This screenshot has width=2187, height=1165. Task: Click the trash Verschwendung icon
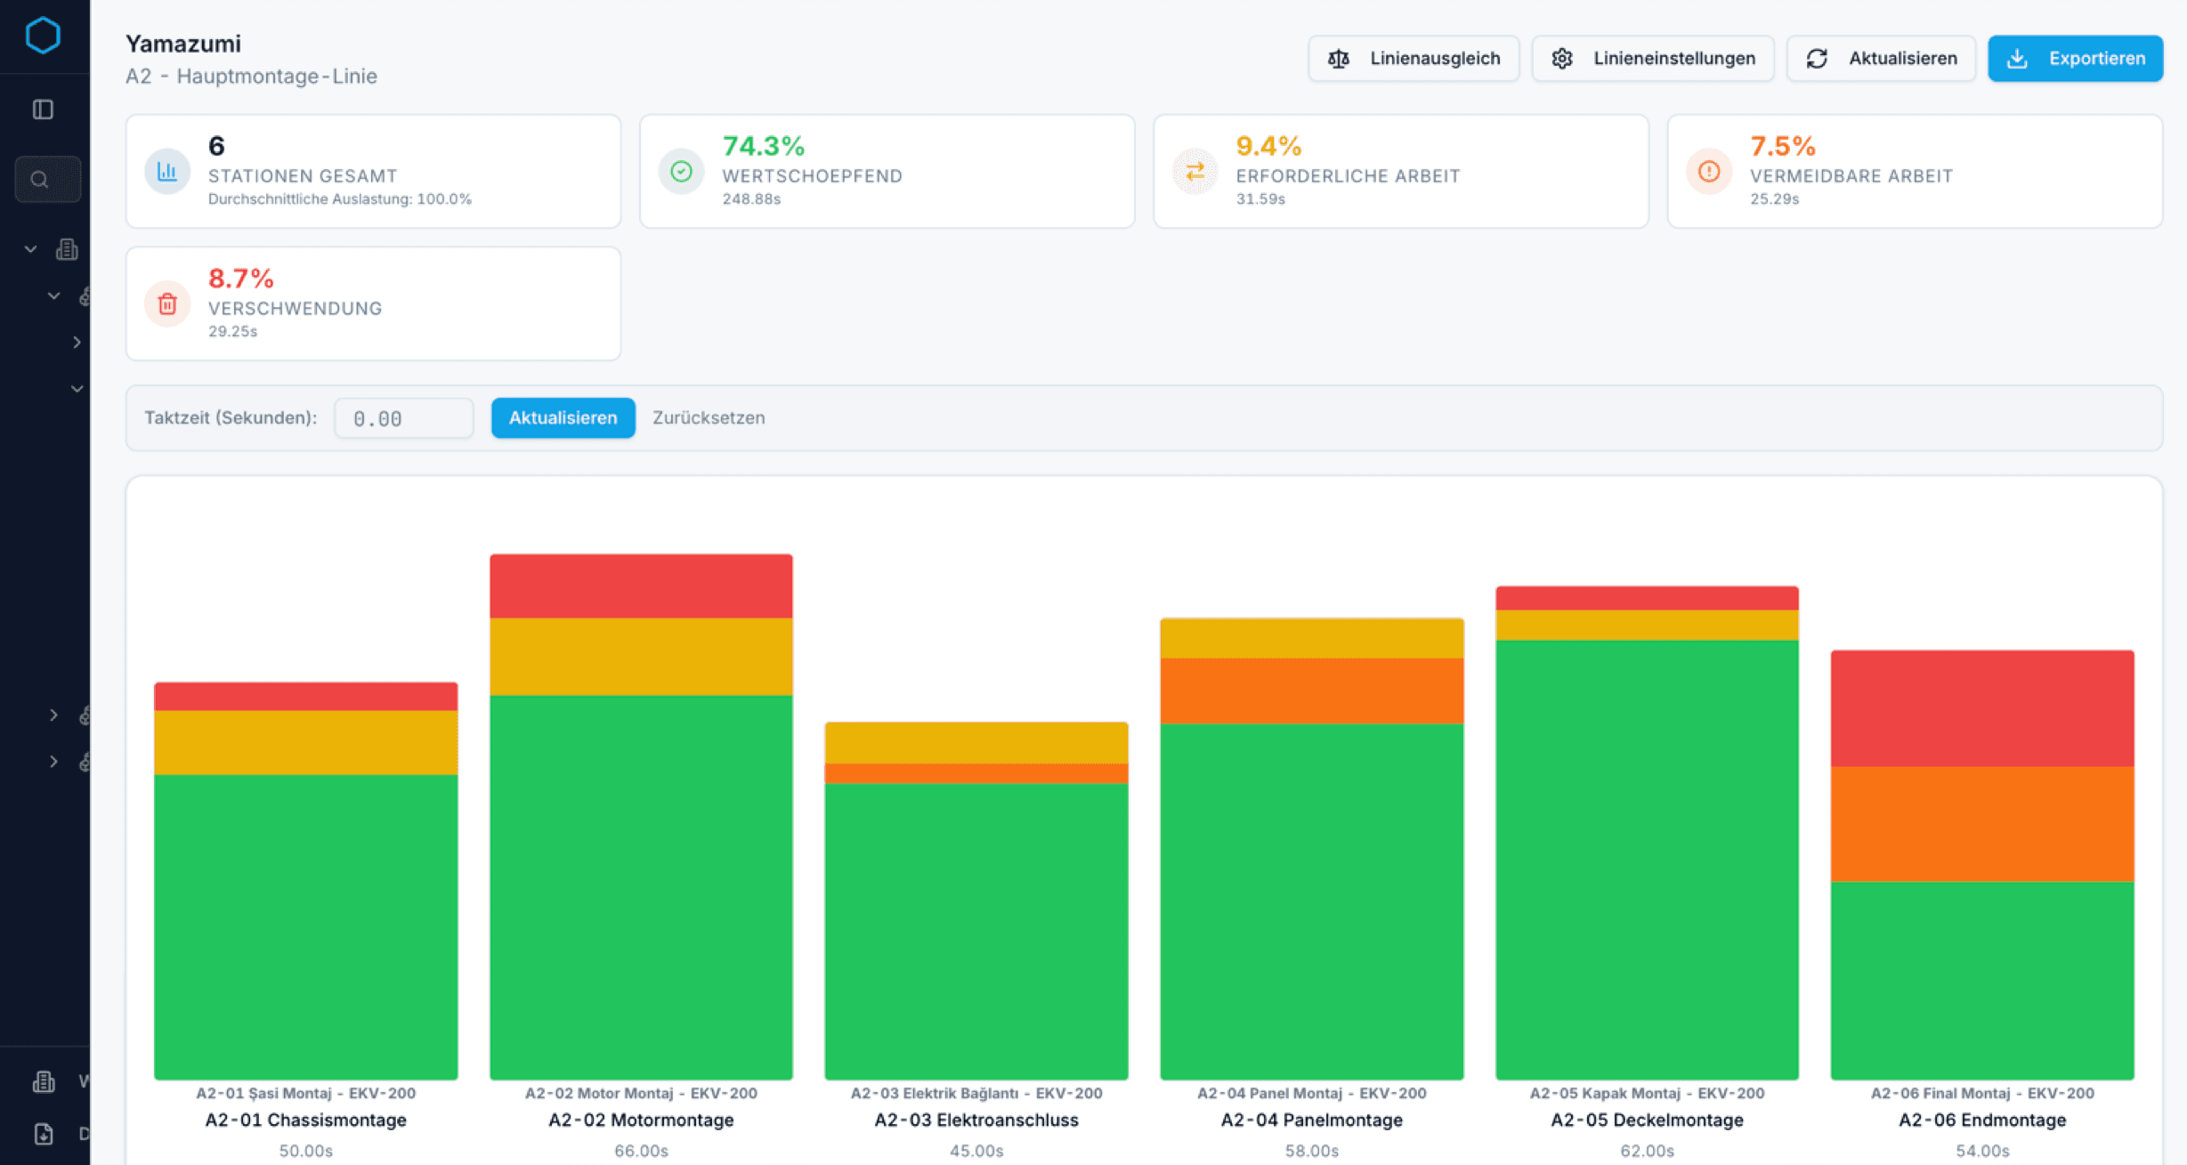[167, 304]
